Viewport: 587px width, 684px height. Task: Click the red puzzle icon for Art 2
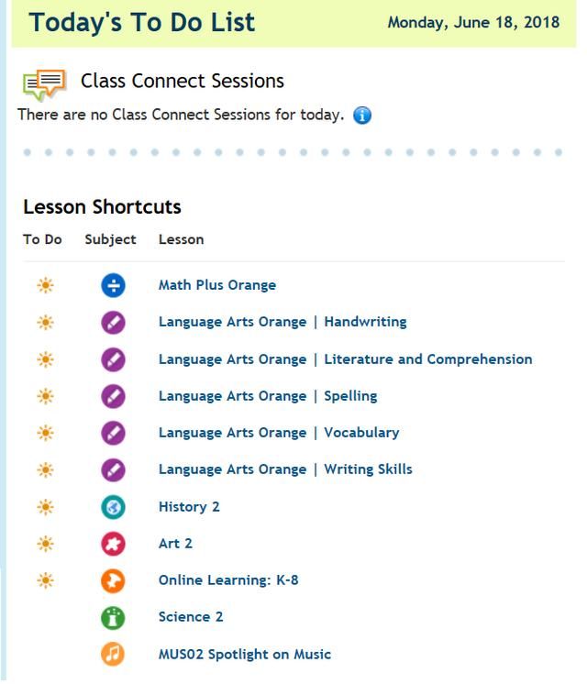point(113,544)
